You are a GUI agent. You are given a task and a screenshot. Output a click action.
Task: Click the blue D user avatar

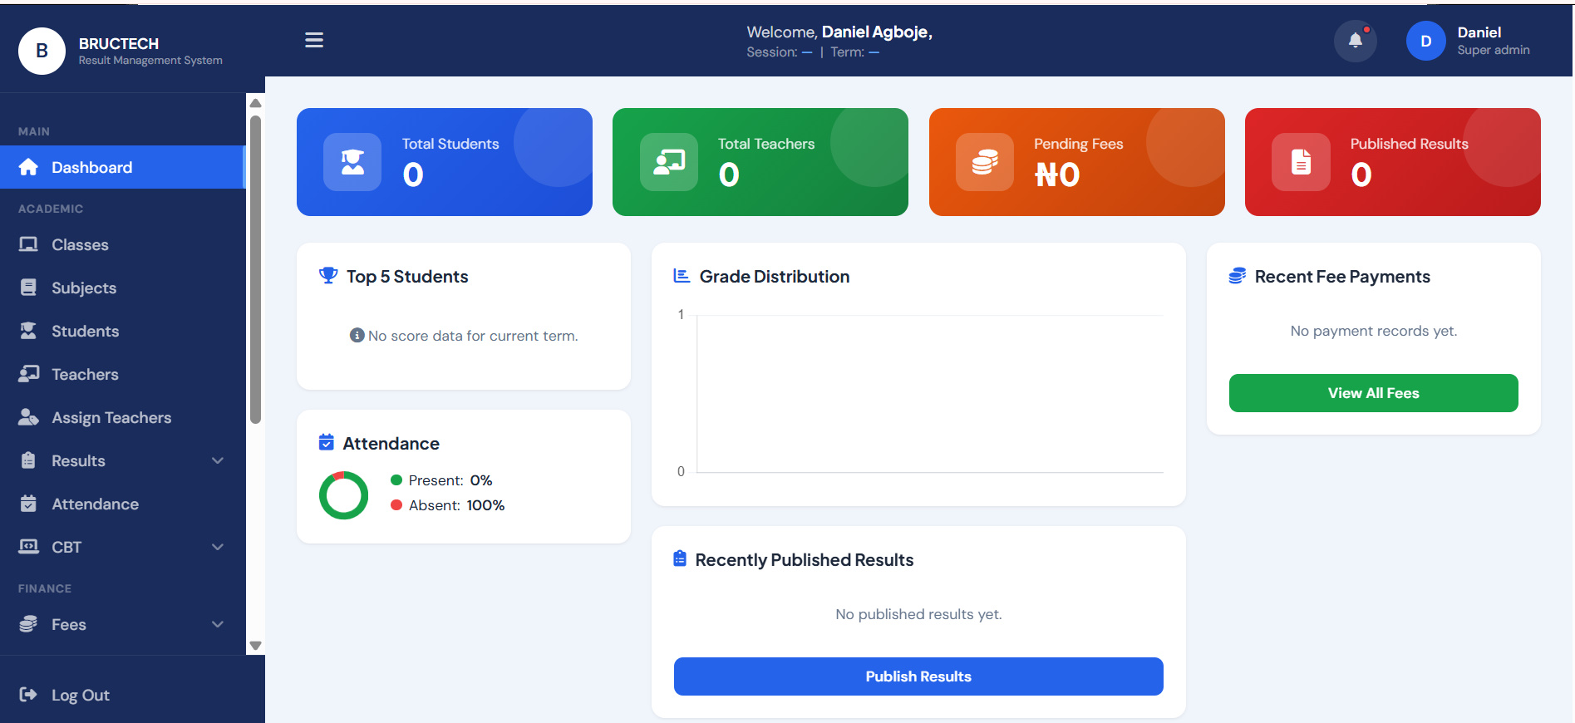(1426, 41)
